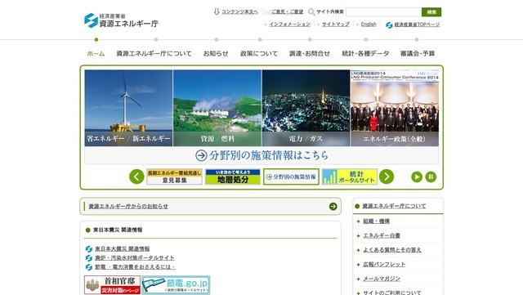The height and width of the screenshot is (295, 523).
Task: Open the ホーム menu tab
Action: tap(96, 53)
